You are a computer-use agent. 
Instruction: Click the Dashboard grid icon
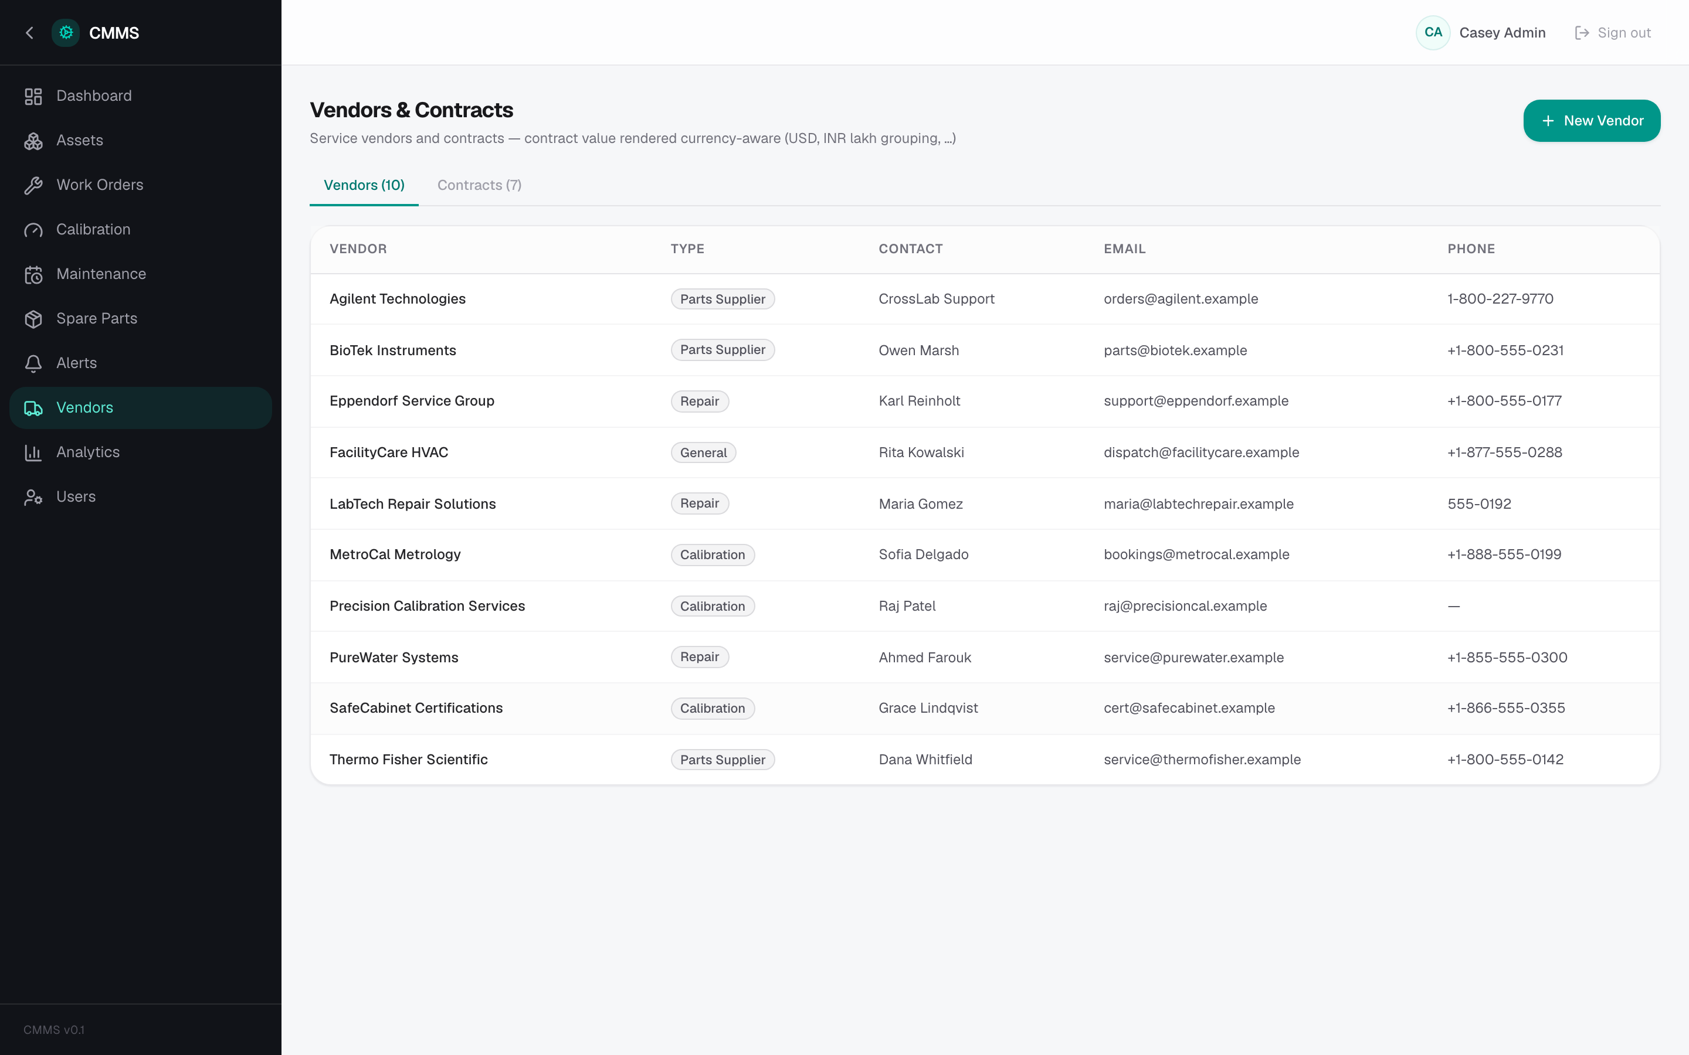33,96
